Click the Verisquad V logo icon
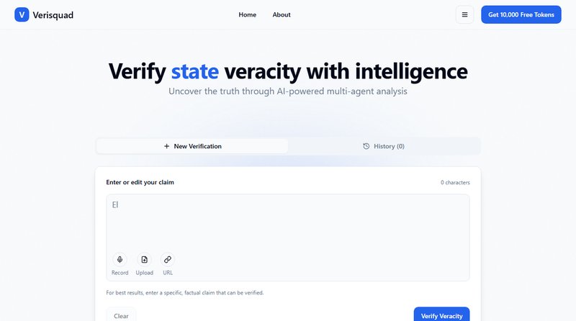Viewport: 576px width, 321px height. (x=22, y=14)
